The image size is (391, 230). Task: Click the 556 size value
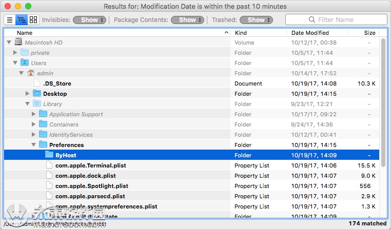click(x=365, y=186)
